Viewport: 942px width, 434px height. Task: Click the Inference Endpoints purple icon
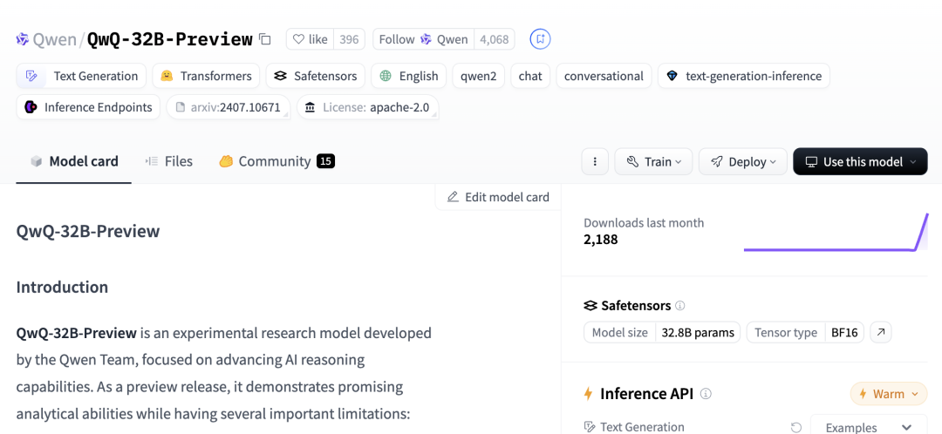click(x=31, y=107)
